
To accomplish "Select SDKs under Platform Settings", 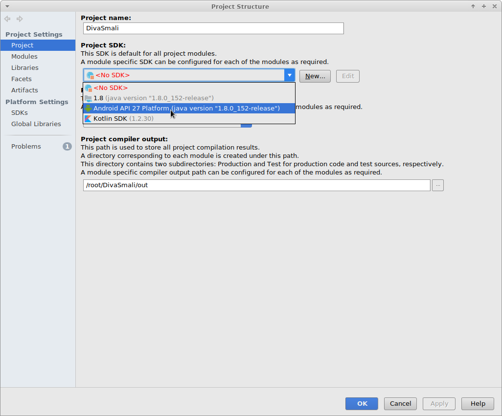I will 20,113.
